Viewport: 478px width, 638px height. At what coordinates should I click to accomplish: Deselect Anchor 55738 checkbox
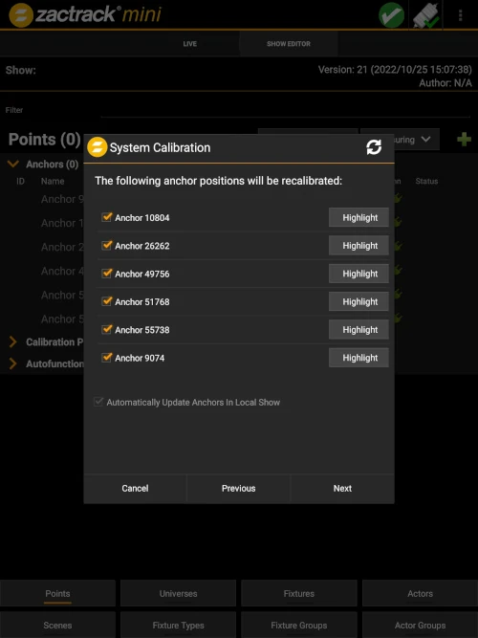tap(106, 329)
